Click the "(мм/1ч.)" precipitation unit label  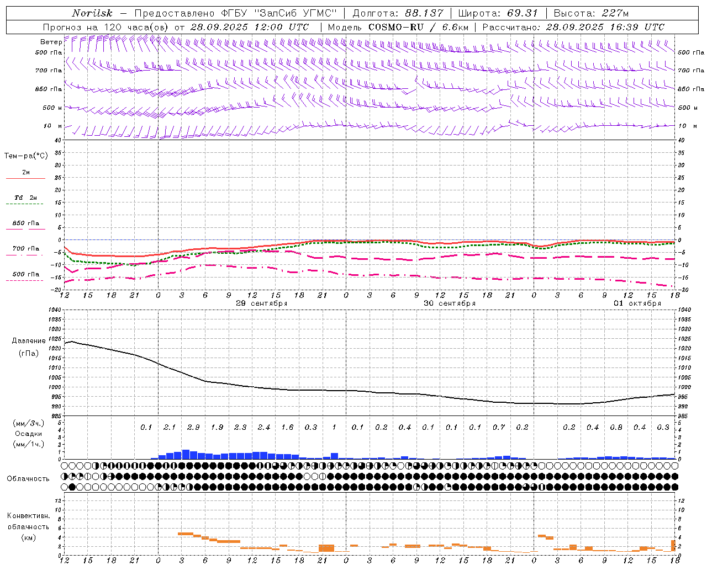(x=29, y=444)
